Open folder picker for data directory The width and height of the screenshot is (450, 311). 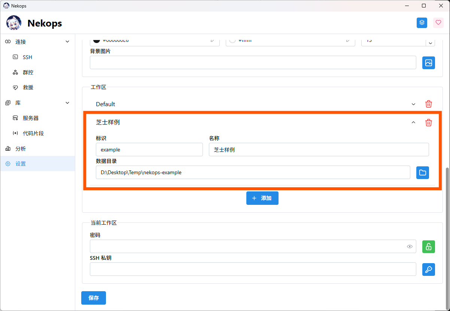[422, 172]
